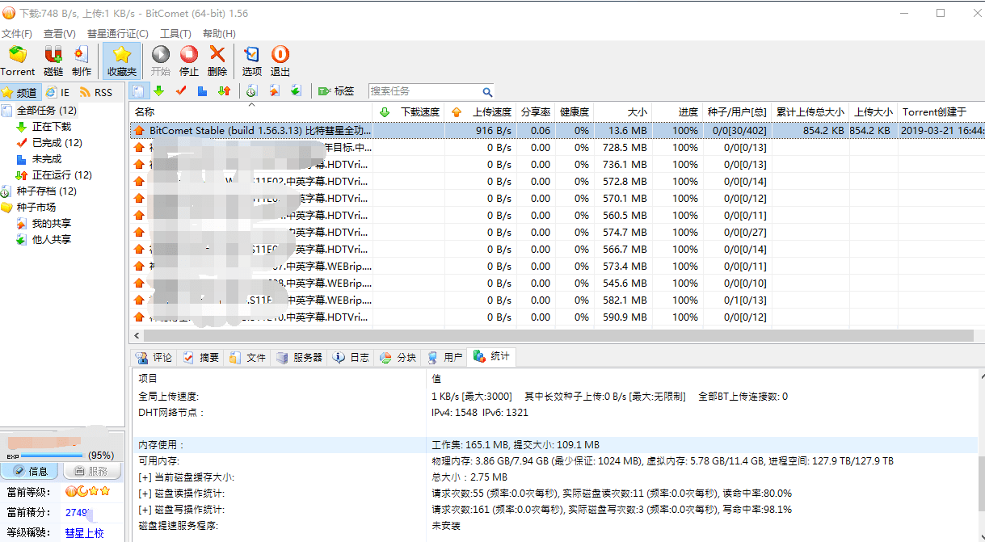Screen dimensions: 985x542
Task: Open the 评论 details tab
Action: [154, 357]
